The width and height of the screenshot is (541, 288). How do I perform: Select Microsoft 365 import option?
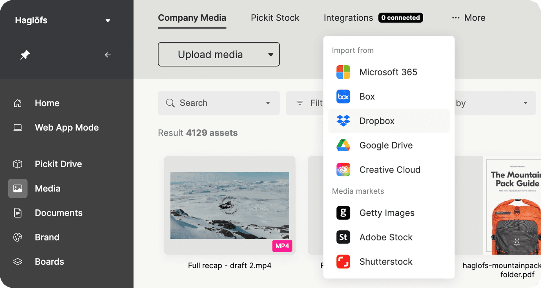coord(389,72)
